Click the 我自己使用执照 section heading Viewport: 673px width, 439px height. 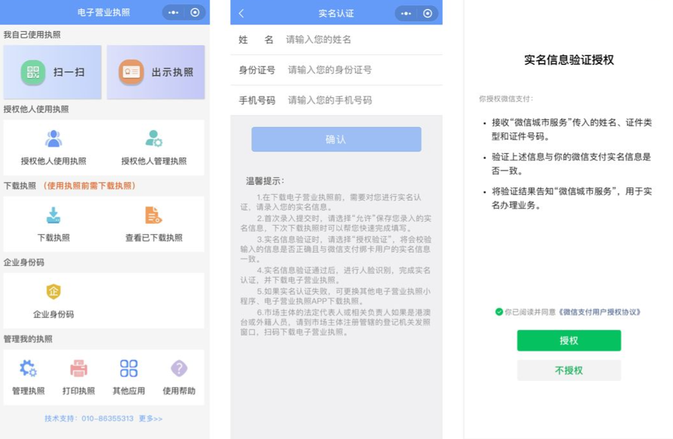click(32, 35)
